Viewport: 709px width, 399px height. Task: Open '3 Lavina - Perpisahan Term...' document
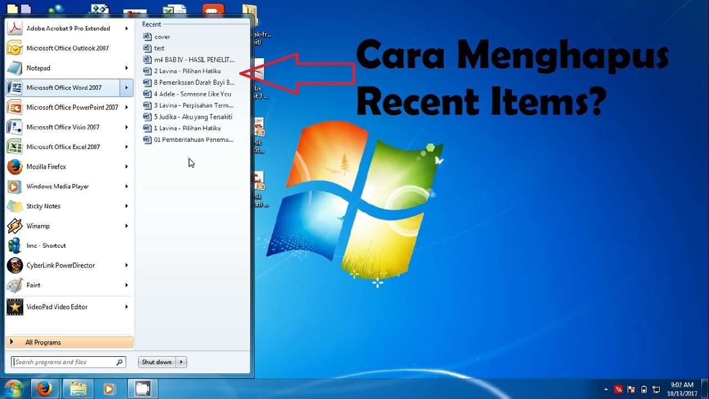(188, 105)
